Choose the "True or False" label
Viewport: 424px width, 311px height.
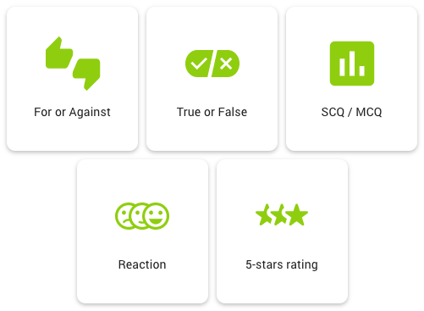click(x=212, y=112)
